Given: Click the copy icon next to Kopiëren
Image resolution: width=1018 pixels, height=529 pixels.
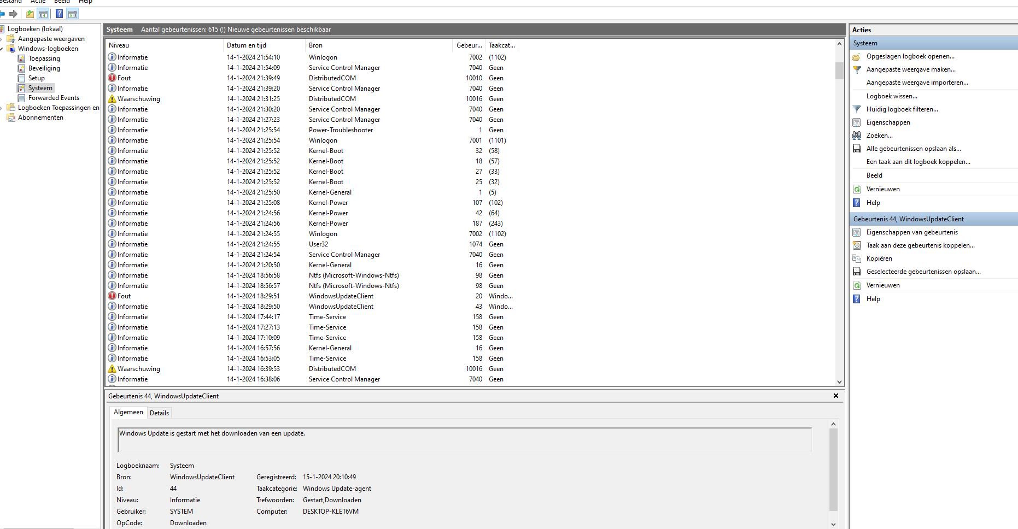Looking at the screenshot, I should tap(857, 258).
